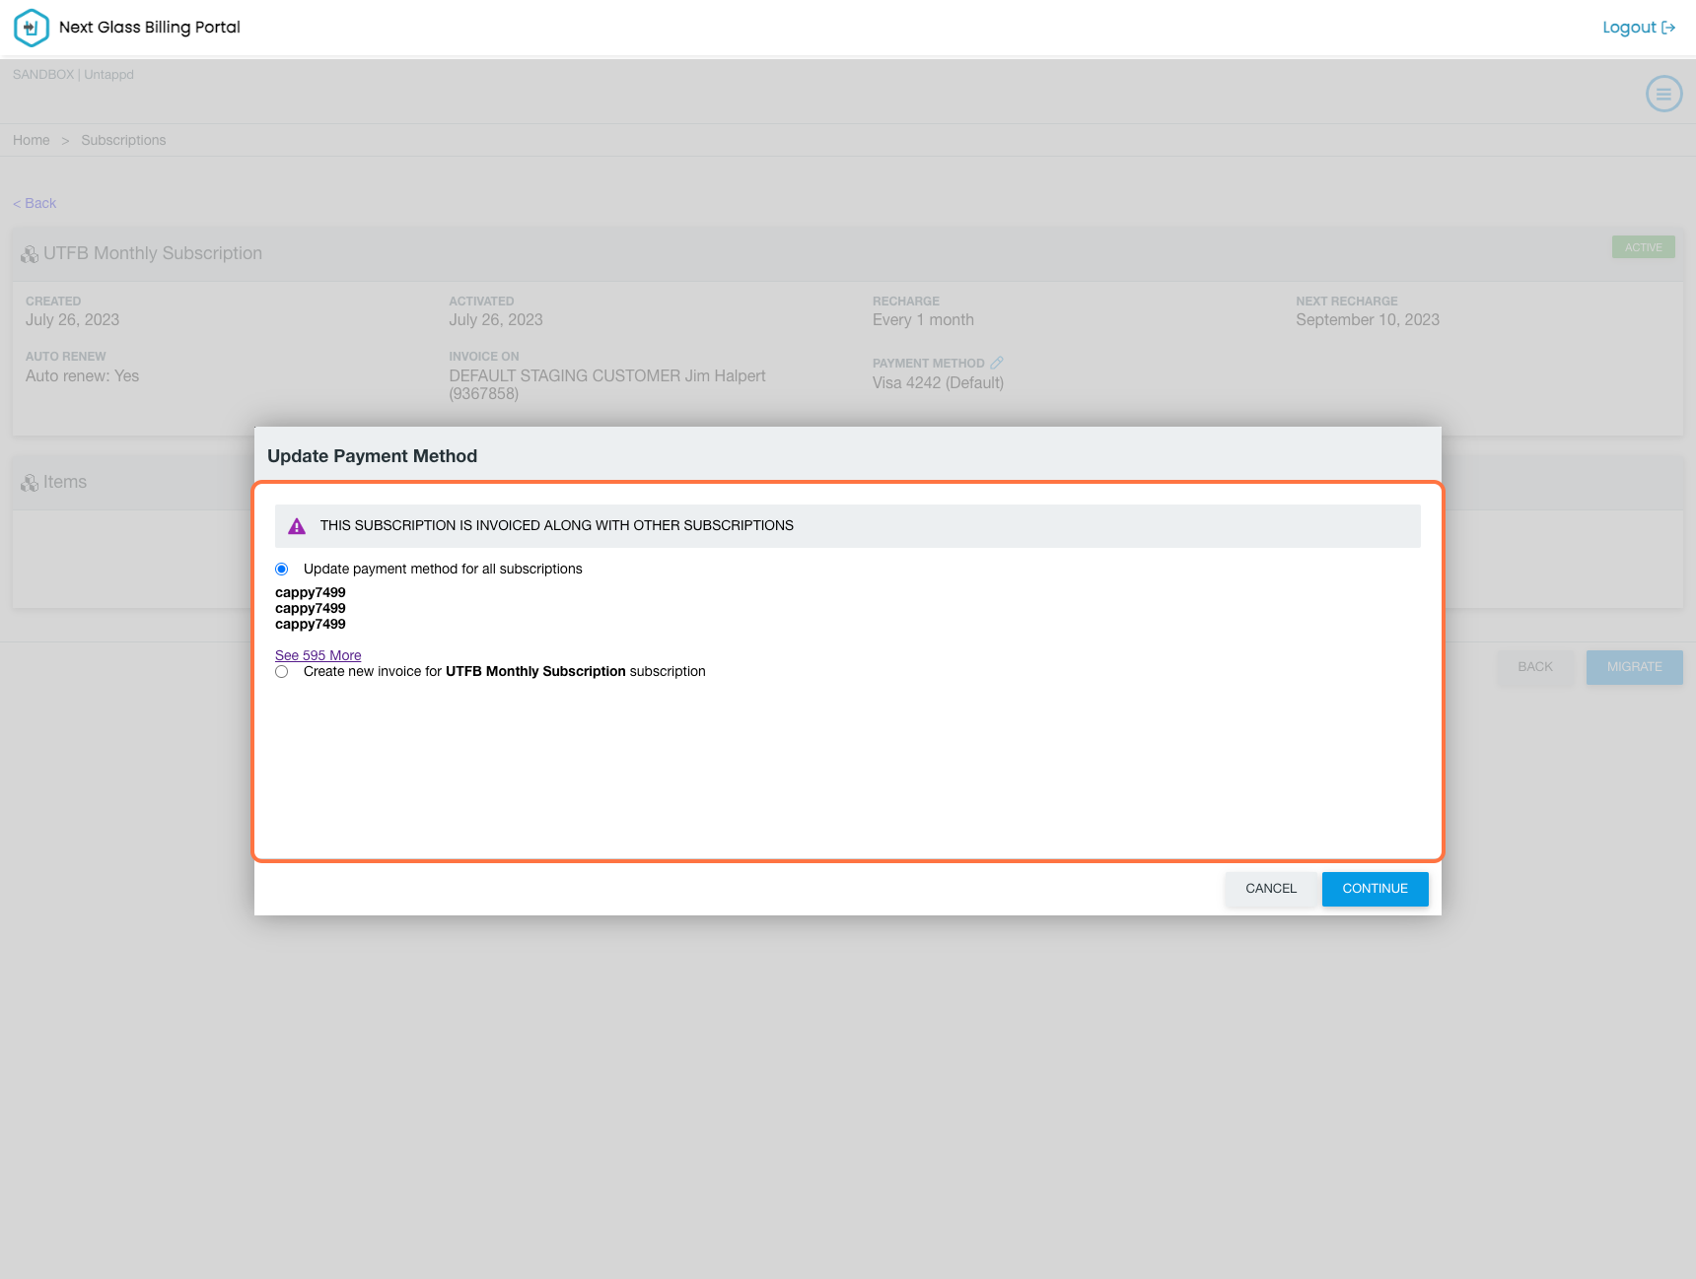Go to Home breadcrumb
The height and width of the screenshot is (1279, 1696).
[32, 140]
